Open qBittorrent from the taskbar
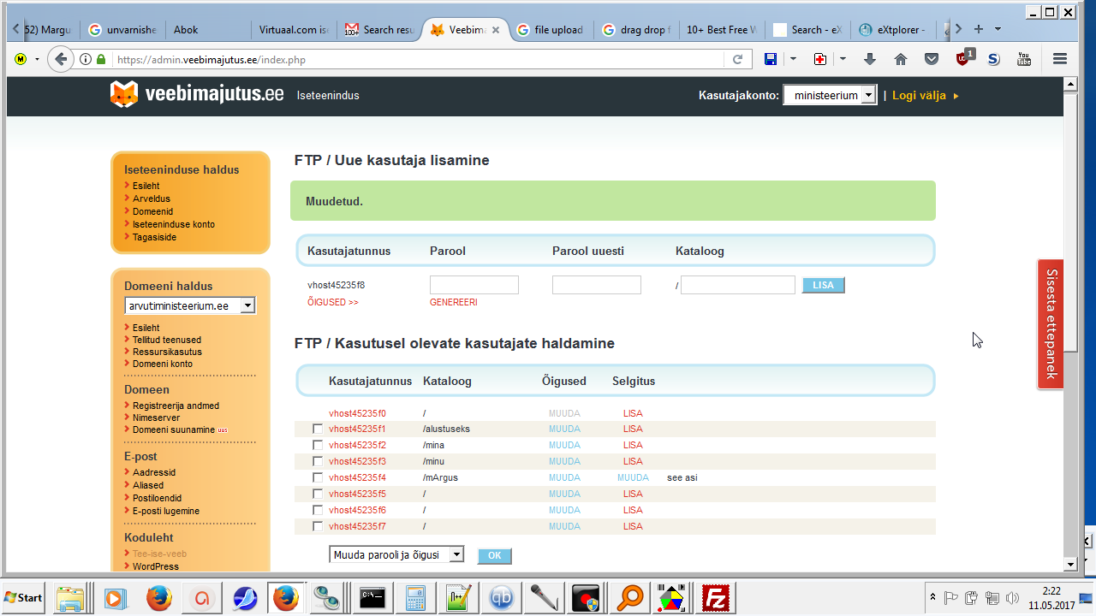 pos(501,597)
